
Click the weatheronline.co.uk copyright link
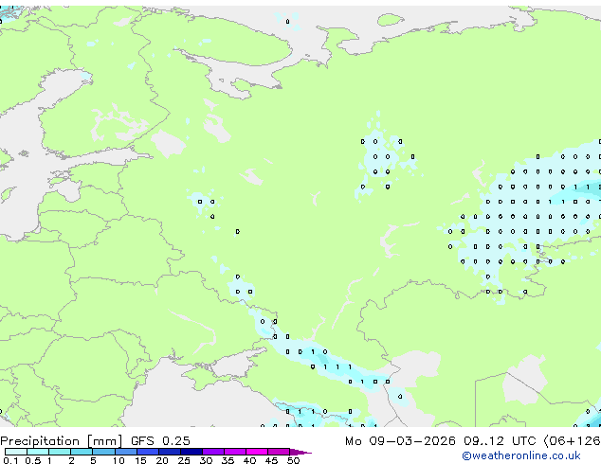pyautogui.click(x=521, y=455)
